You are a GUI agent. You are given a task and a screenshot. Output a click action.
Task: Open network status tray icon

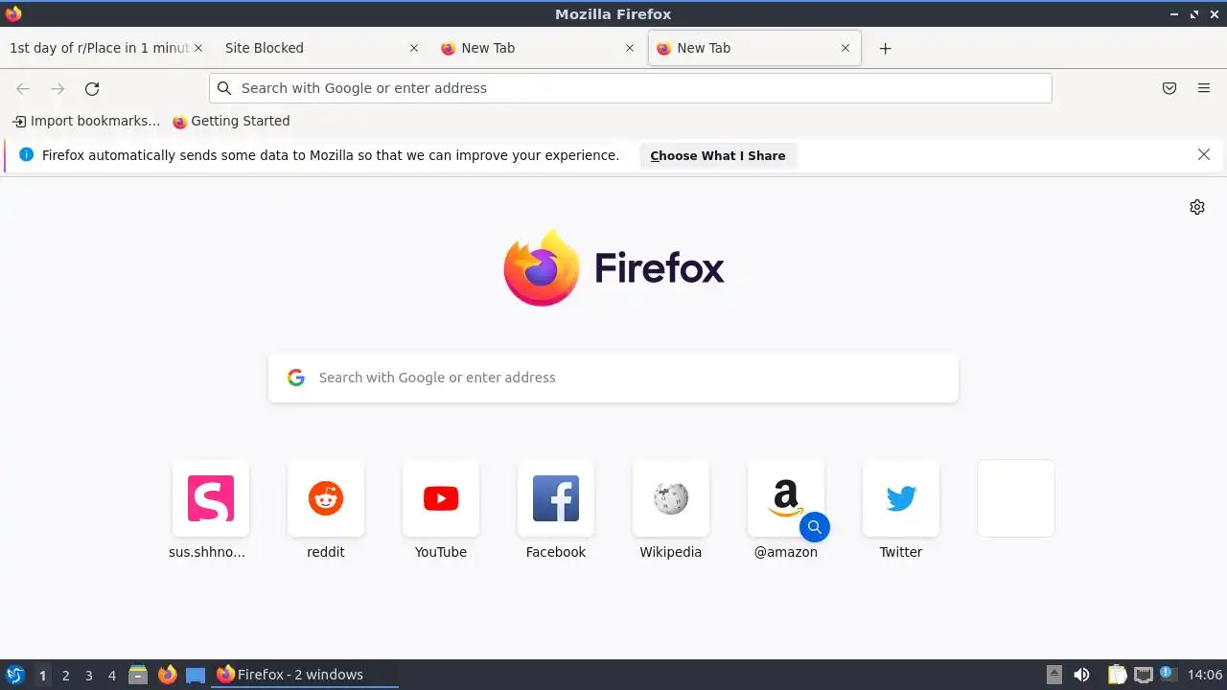1143,675
